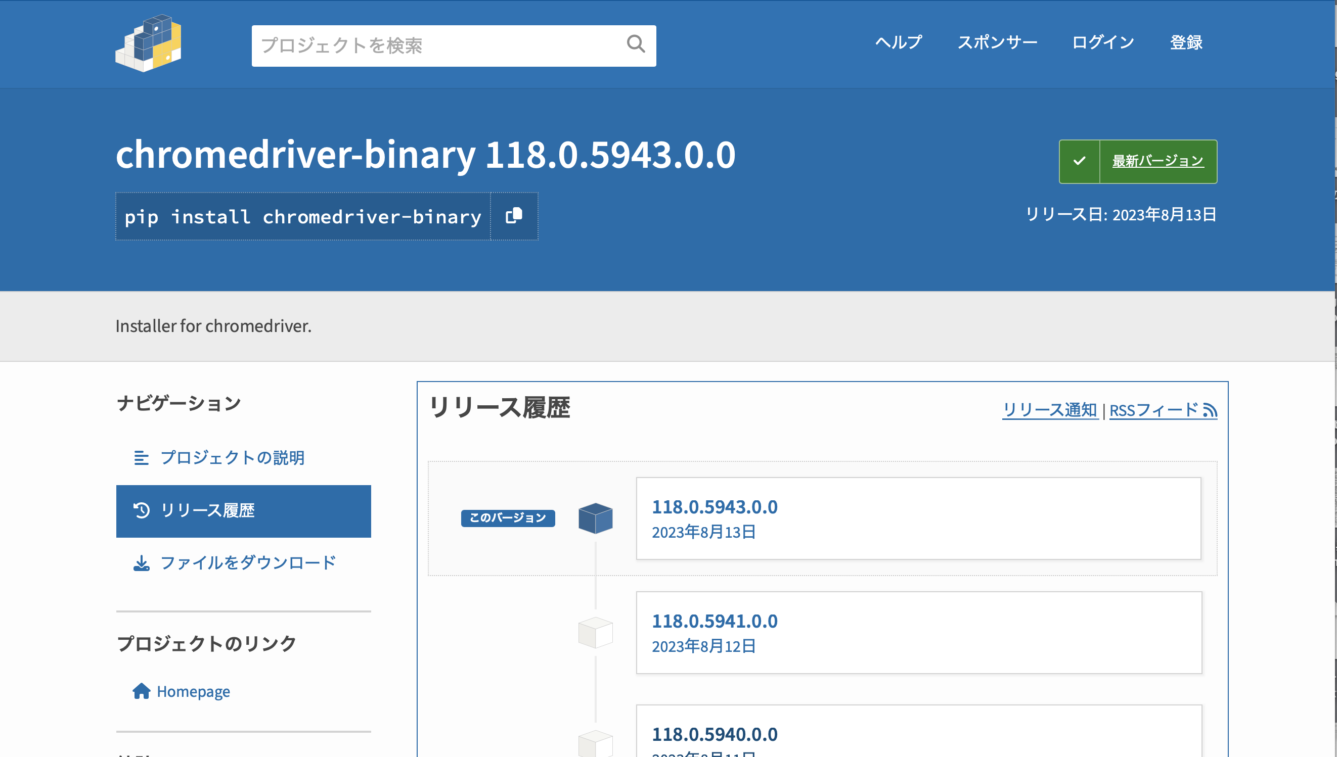Click the RSS feed icon

1210,411
